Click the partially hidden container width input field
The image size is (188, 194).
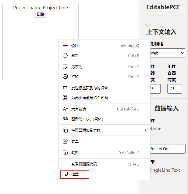tap(155, 89)
